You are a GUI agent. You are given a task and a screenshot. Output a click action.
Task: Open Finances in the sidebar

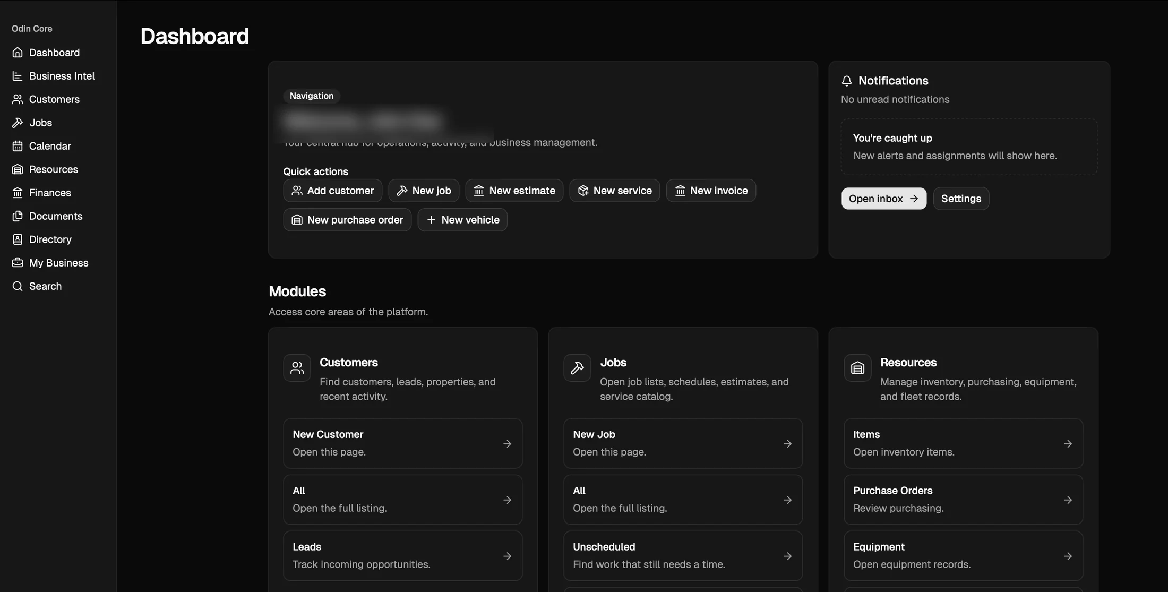point(58,193)
